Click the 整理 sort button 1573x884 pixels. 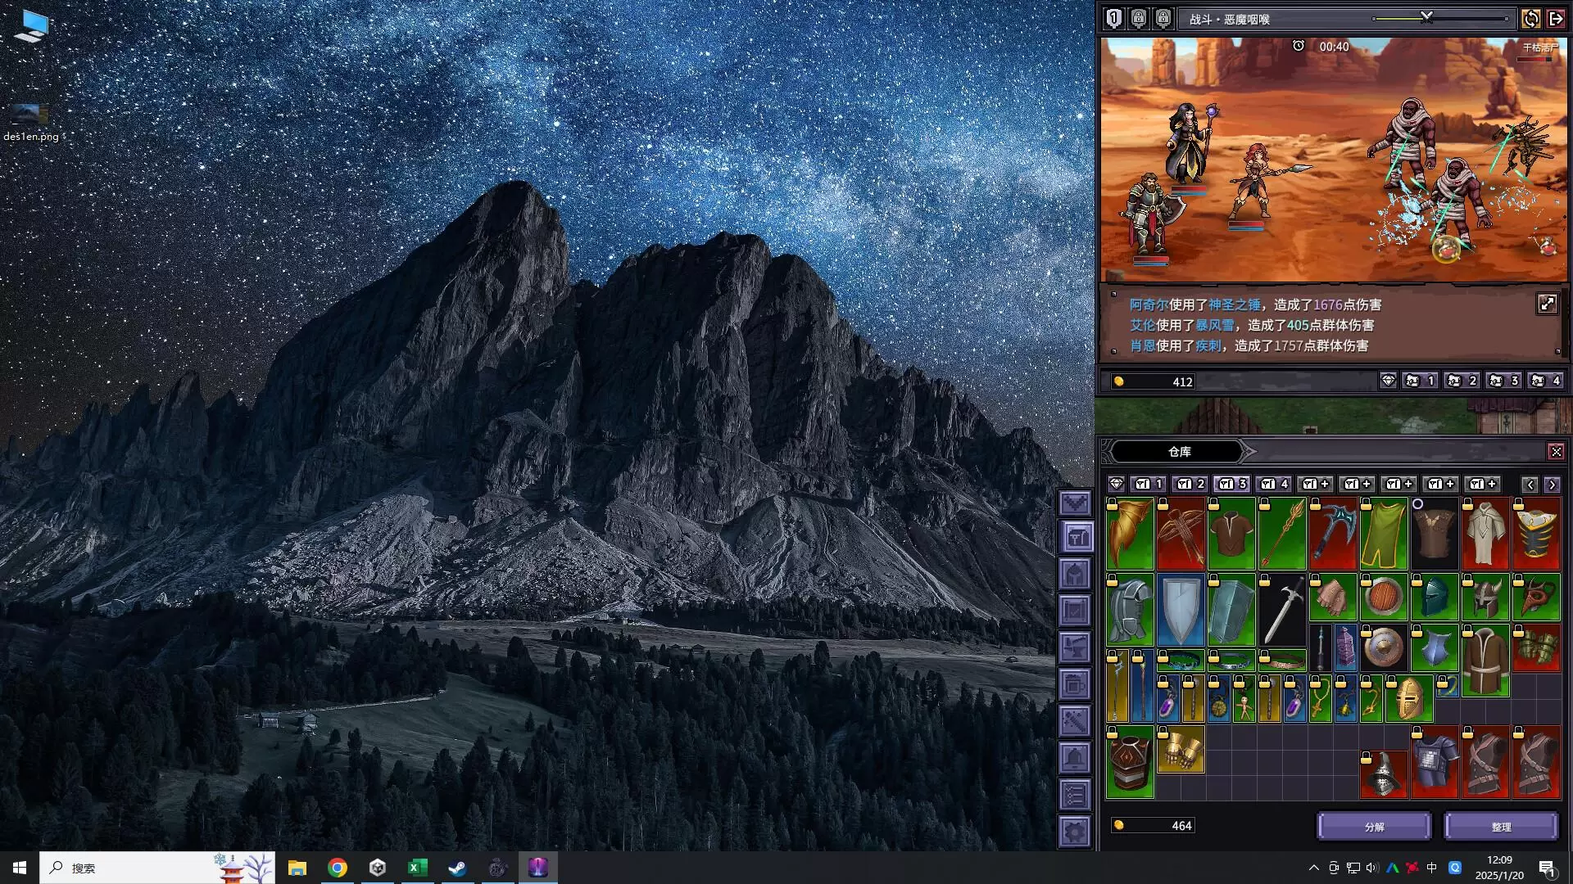[1501, 827]
